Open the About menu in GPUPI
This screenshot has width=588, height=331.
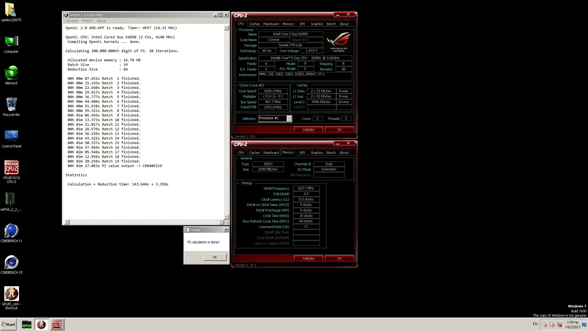tap(101, 21)
